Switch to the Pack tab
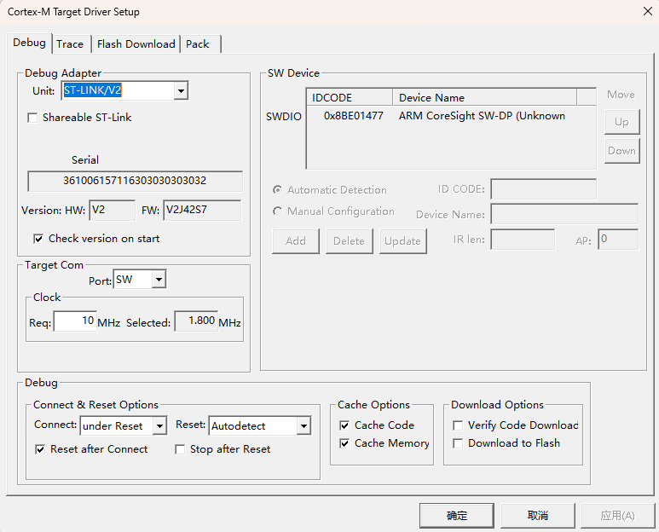The width and height of the screenshot is (659, 532). click(197, 44)
